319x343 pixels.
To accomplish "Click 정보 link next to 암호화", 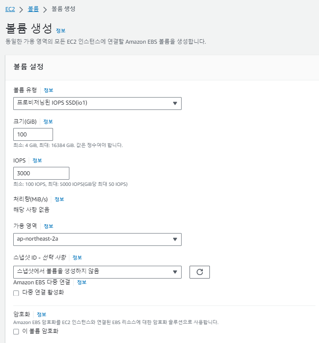I will pos(41,314).
